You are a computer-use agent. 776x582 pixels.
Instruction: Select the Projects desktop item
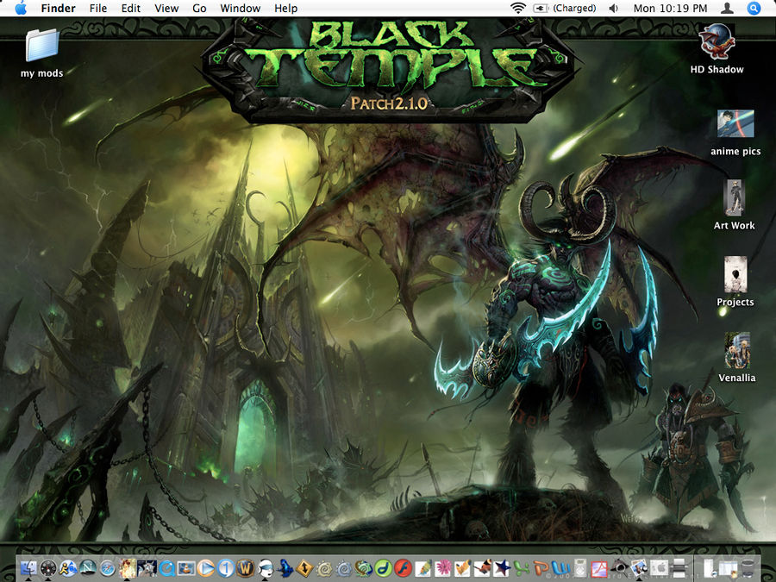(x=735, y=281)
